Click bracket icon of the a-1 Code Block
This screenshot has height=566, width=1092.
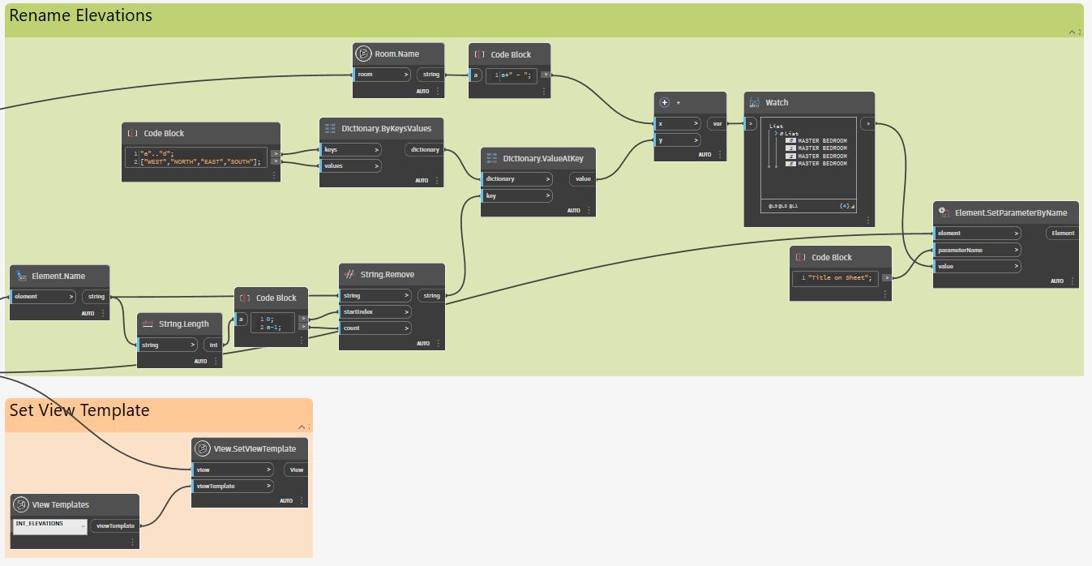[245, 298]
